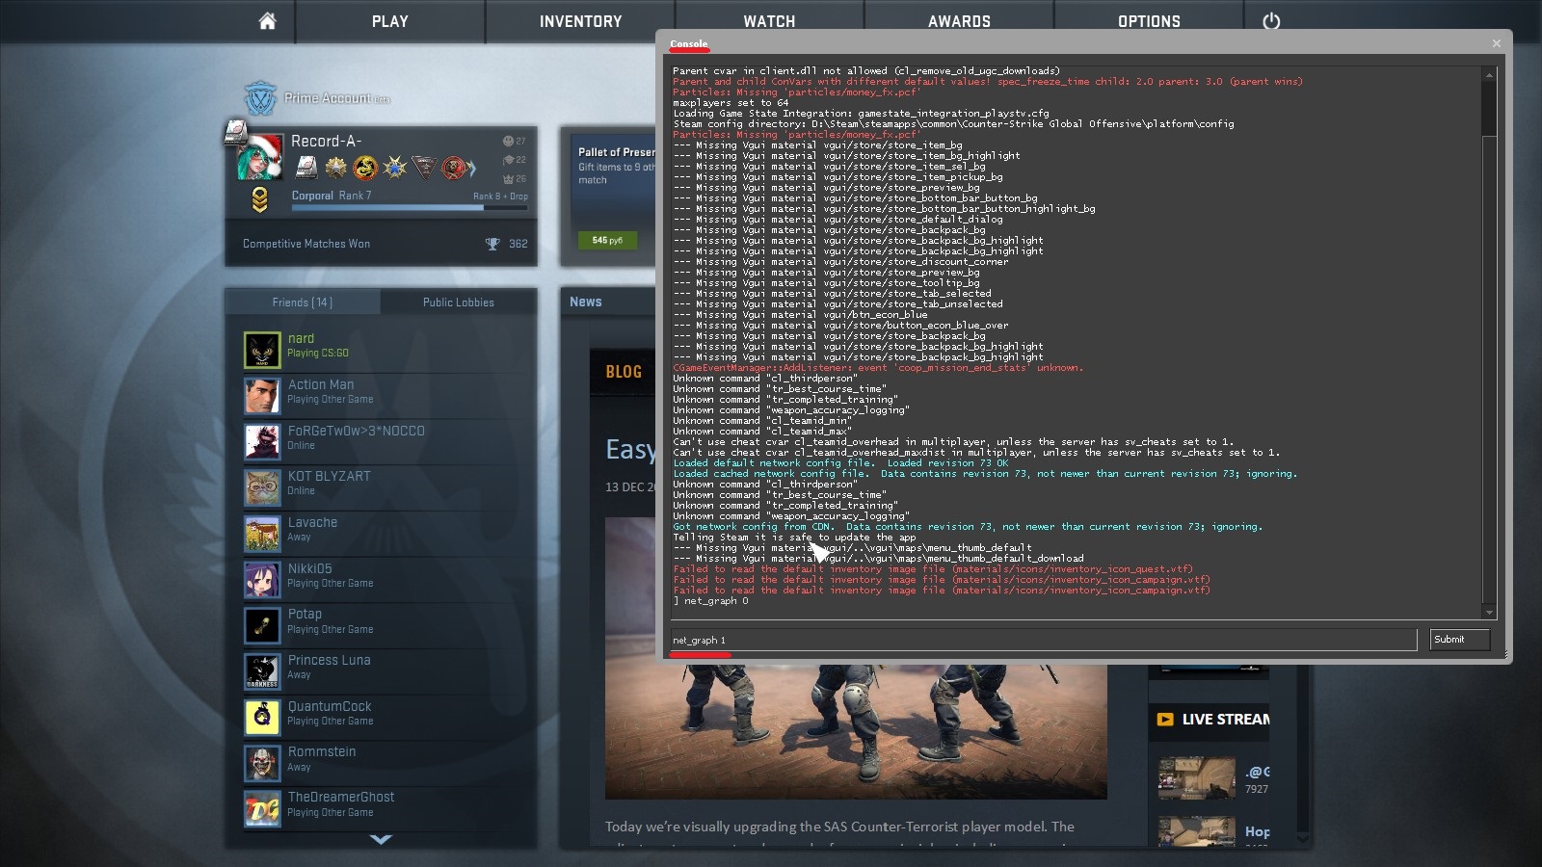Viewport: 1542px width, 867px height.
Task: Click Nikki05's avatar
Action: pos(262,580)
